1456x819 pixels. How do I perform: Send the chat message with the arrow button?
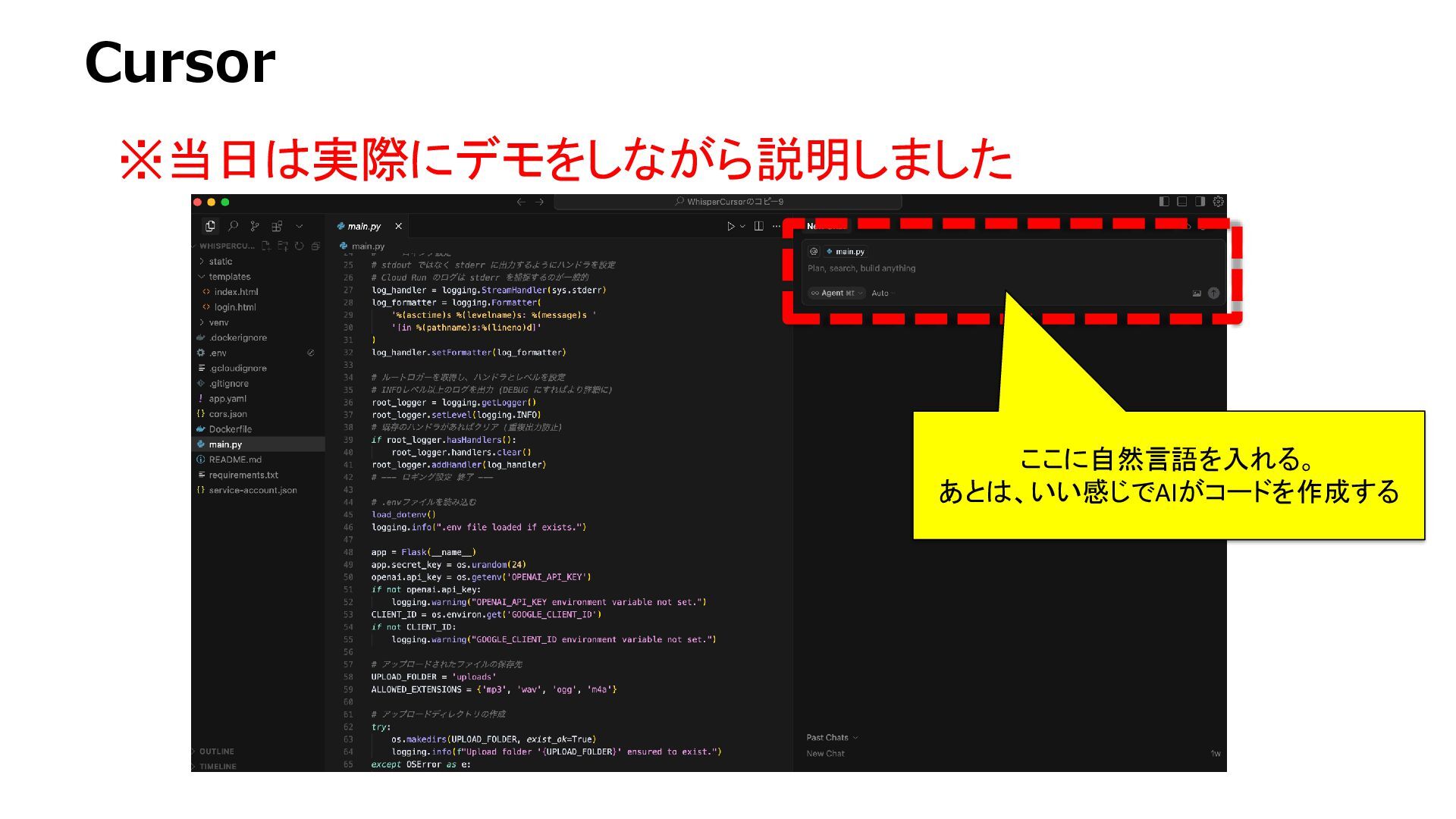tap(1213, 293)
